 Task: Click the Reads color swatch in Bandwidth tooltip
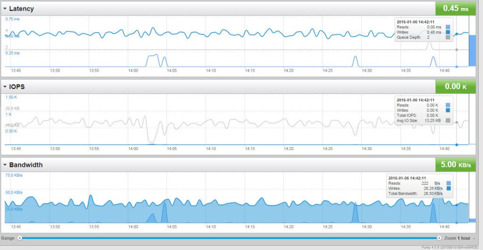pos(449,183)
